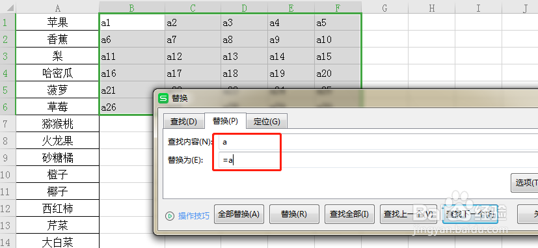Screen dimensions: 538x248
Task: Select row 10 header
Action: (x=8, y=174)
